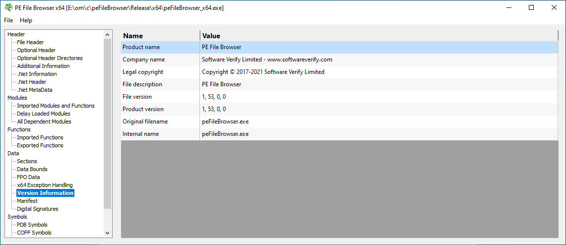Viewport: 566px width, 245px height.
Task: Minimize the PE File Browser window
Action: (509, 7)
